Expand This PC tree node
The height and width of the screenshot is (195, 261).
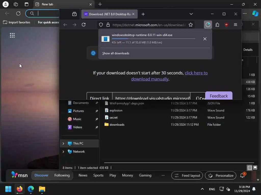63,144
